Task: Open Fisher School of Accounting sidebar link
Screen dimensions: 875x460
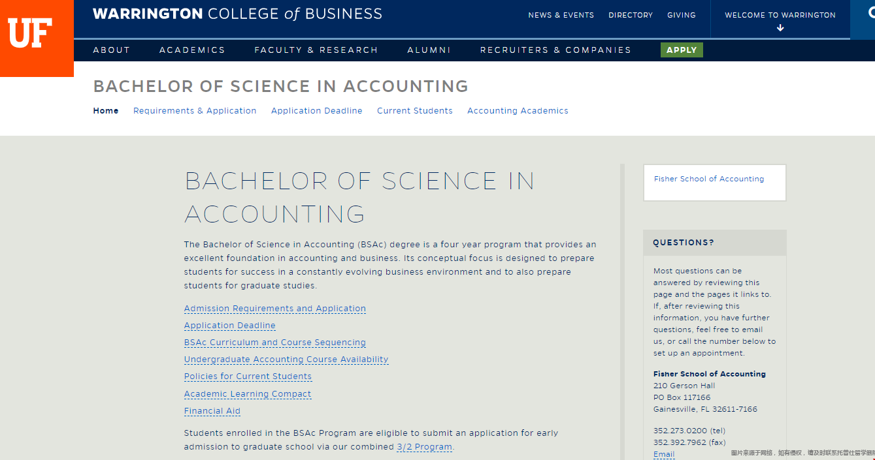Action: [x=708, y=179]
